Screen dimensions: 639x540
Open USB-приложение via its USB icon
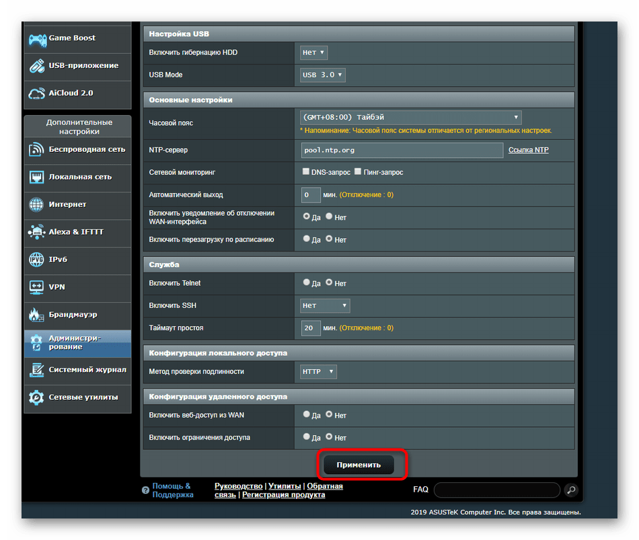pyautogui.click(x=36, y=66)
